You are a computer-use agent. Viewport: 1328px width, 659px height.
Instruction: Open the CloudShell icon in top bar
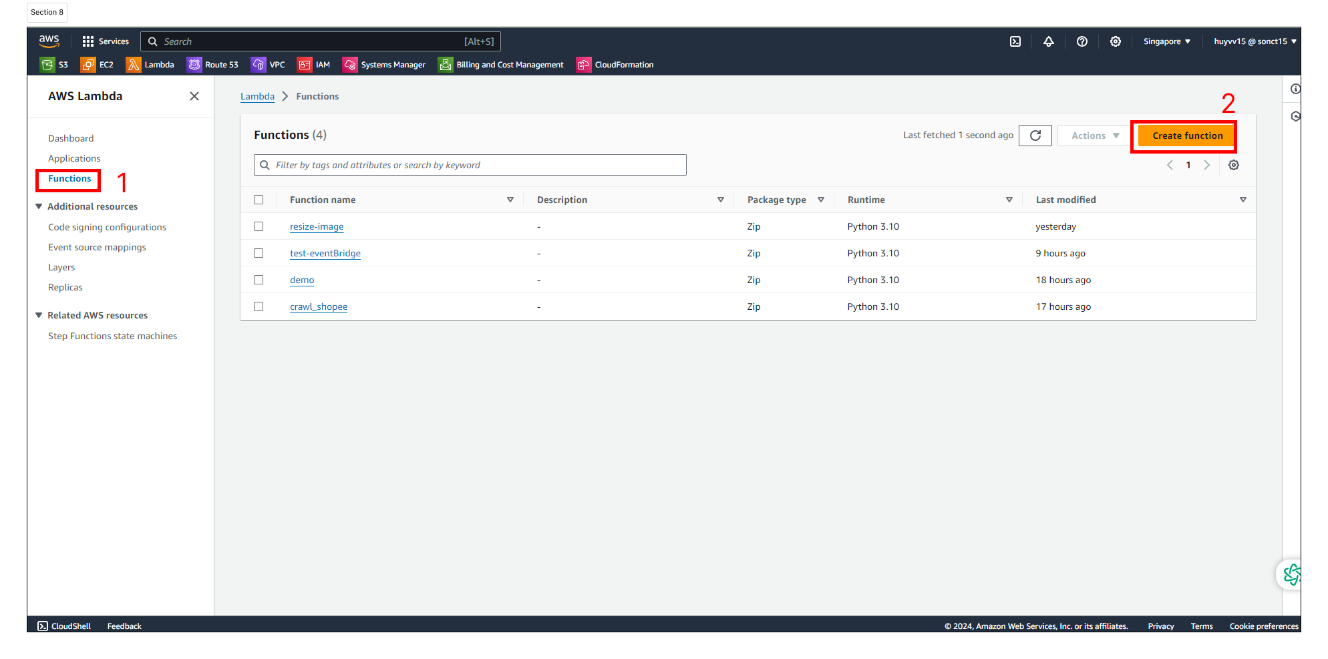1015,41
